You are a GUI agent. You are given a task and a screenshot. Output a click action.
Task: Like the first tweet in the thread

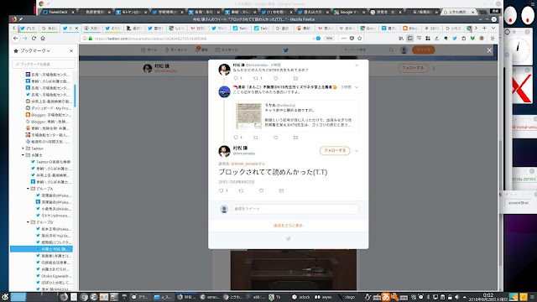(x=276, y=78)
